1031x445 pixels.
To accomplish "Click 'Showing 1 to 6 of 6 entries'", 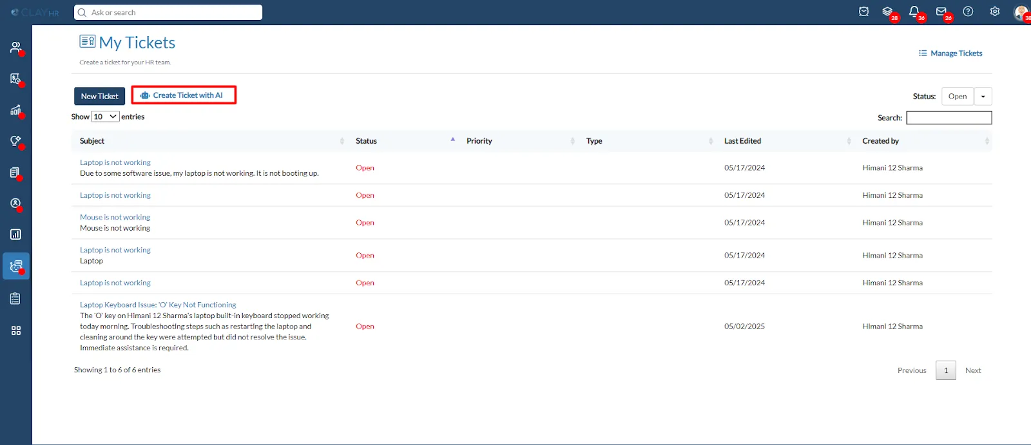I will point(117,370).
